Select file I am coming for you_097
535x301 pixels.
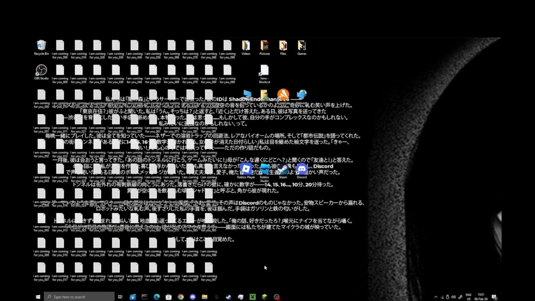point(209,272)
